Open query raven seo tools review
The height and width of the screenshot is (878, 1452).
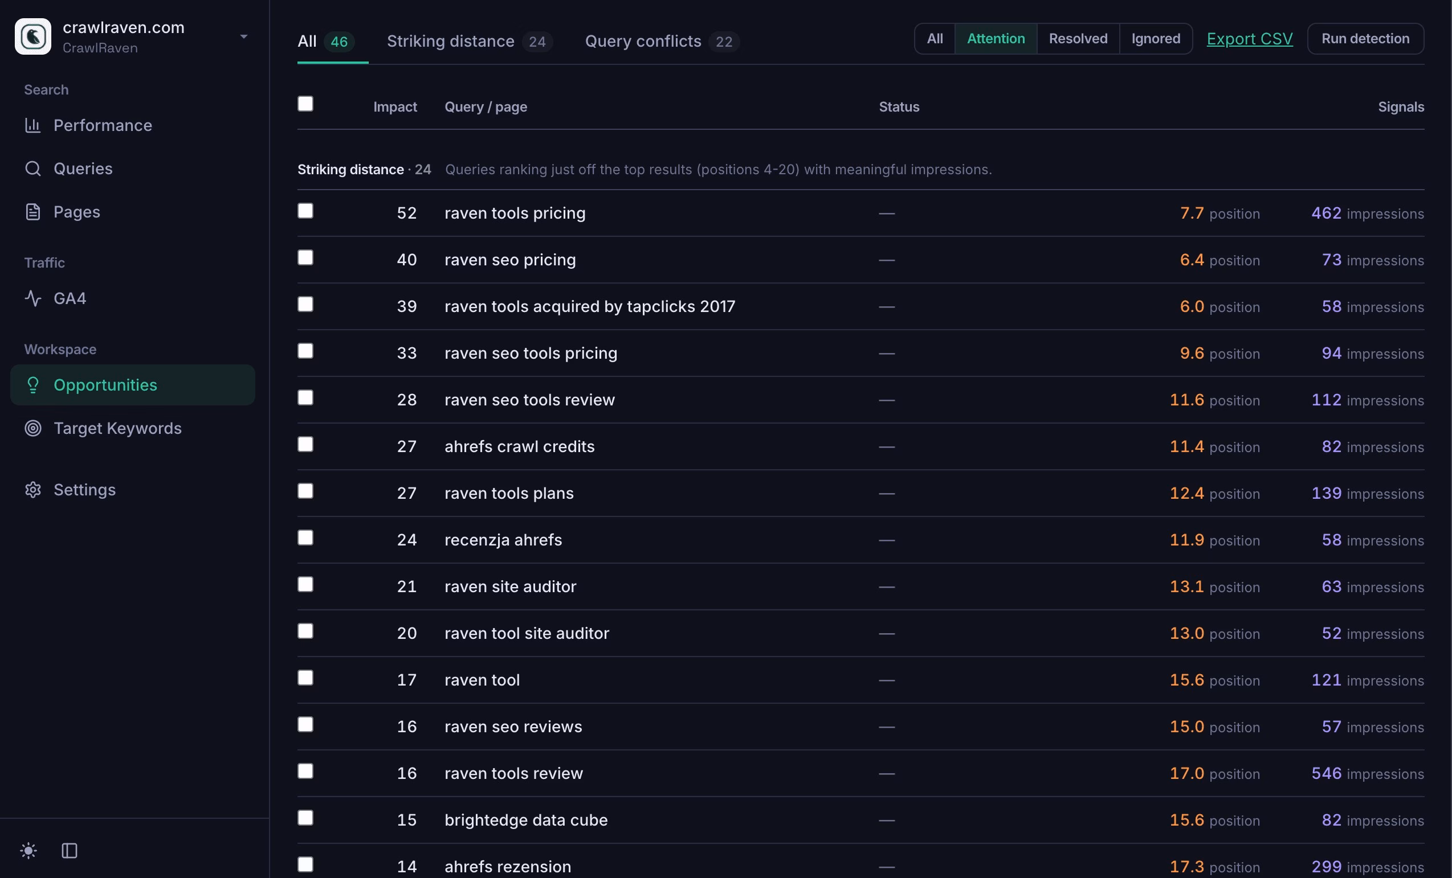530,400
